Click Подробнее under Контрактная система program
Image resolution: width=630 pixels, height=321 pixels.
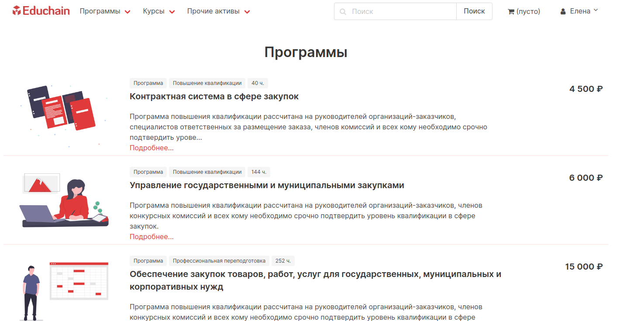click(x=151, y=148)
